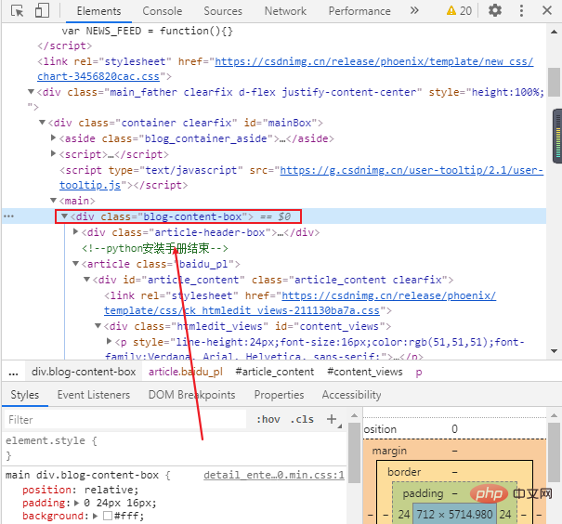Expand the p style line-height node
This screenshot has width=562, height=524.
click(x=110, y=341)
